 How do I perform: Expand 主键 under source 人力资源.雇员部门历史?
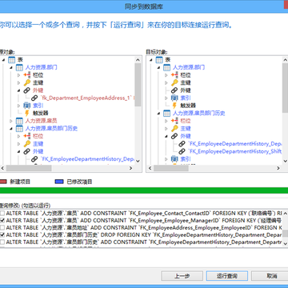pos(18,144)
